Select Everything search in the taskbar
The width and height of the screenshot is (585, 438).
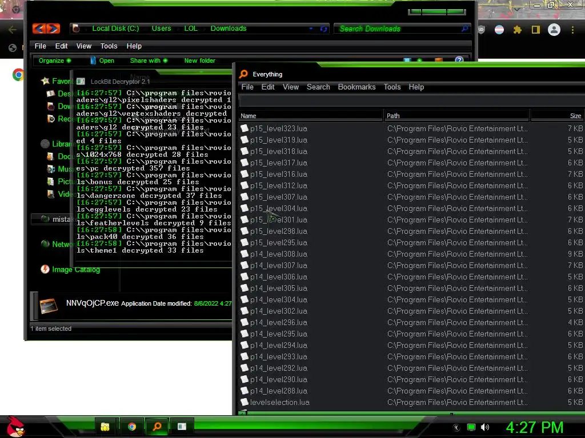click(157, 427)
